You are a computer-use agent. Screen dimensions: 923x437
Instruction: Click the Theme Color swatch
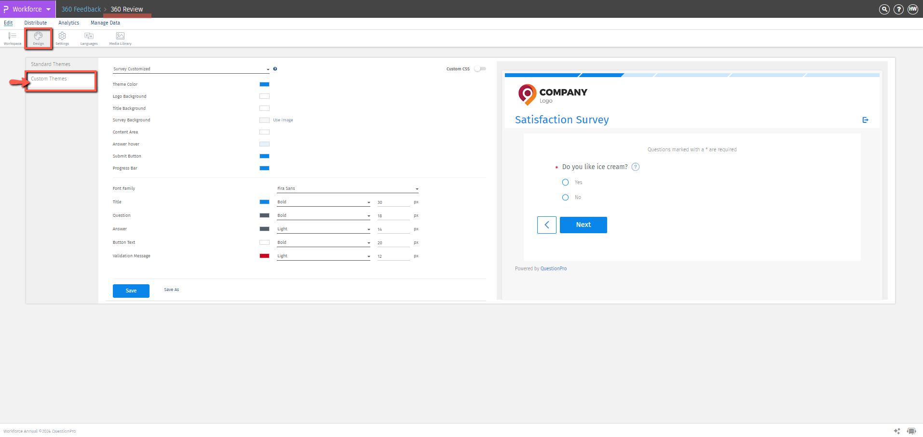point(264,84)
